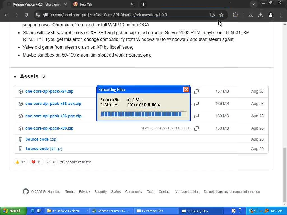Open the Privacy footer link
This screenshot has width=287, height=215.
click(84, 191)
